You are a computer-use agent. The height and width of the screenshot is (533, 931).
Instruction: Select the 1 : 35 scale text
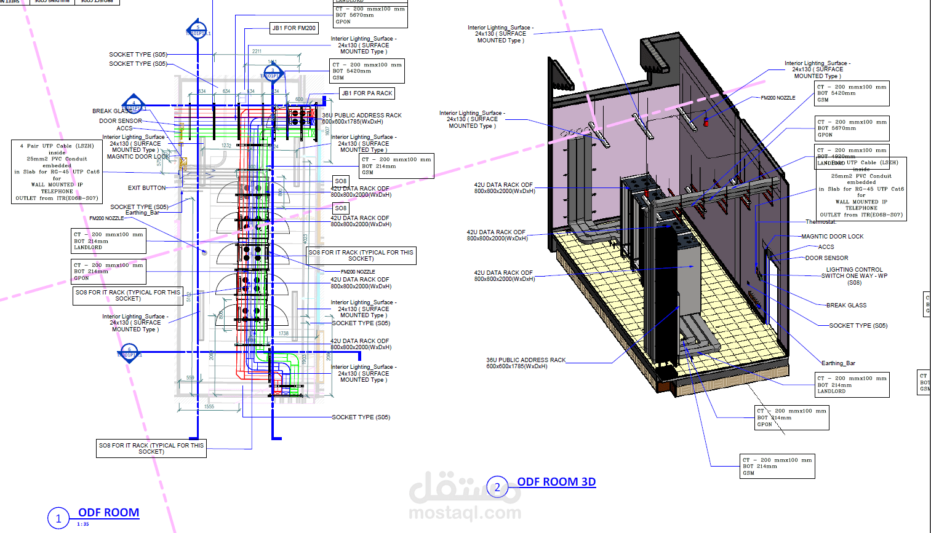point(83,524)
